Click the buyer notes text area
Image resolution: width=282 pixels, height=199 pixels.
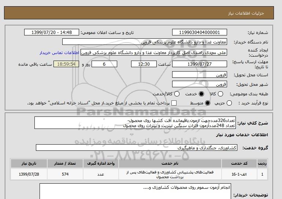tap(135, 191)
